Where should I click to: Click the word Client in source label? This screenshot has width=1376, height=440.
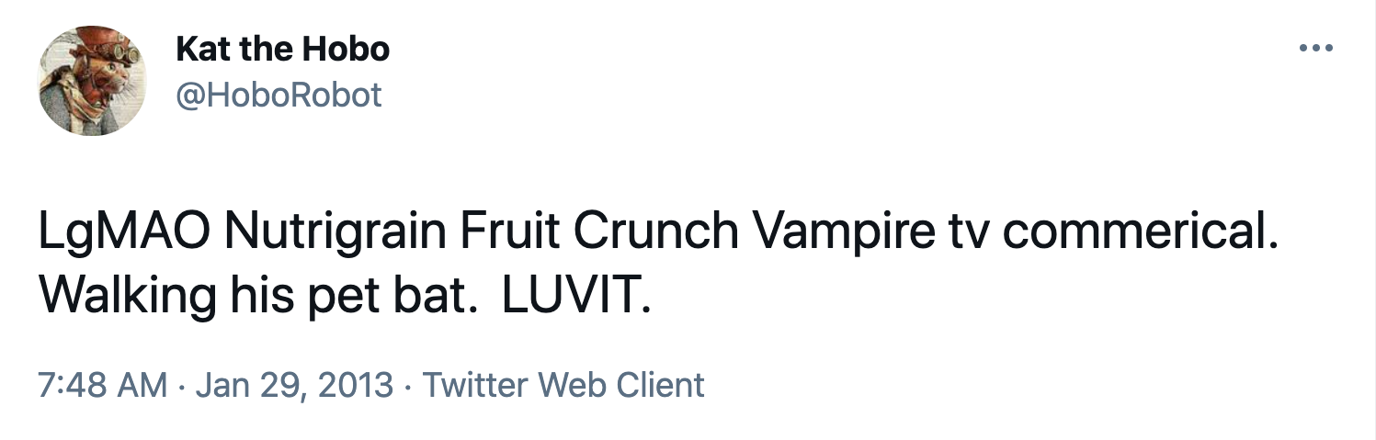[660, 384]
